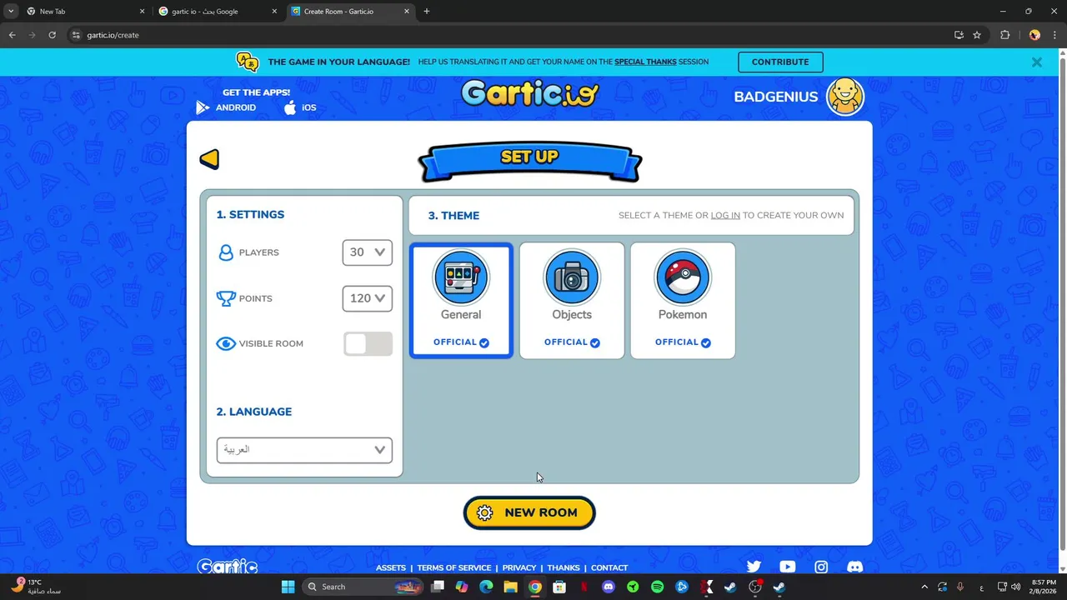Open the SPECIAL THANKS link

point(645,62)
